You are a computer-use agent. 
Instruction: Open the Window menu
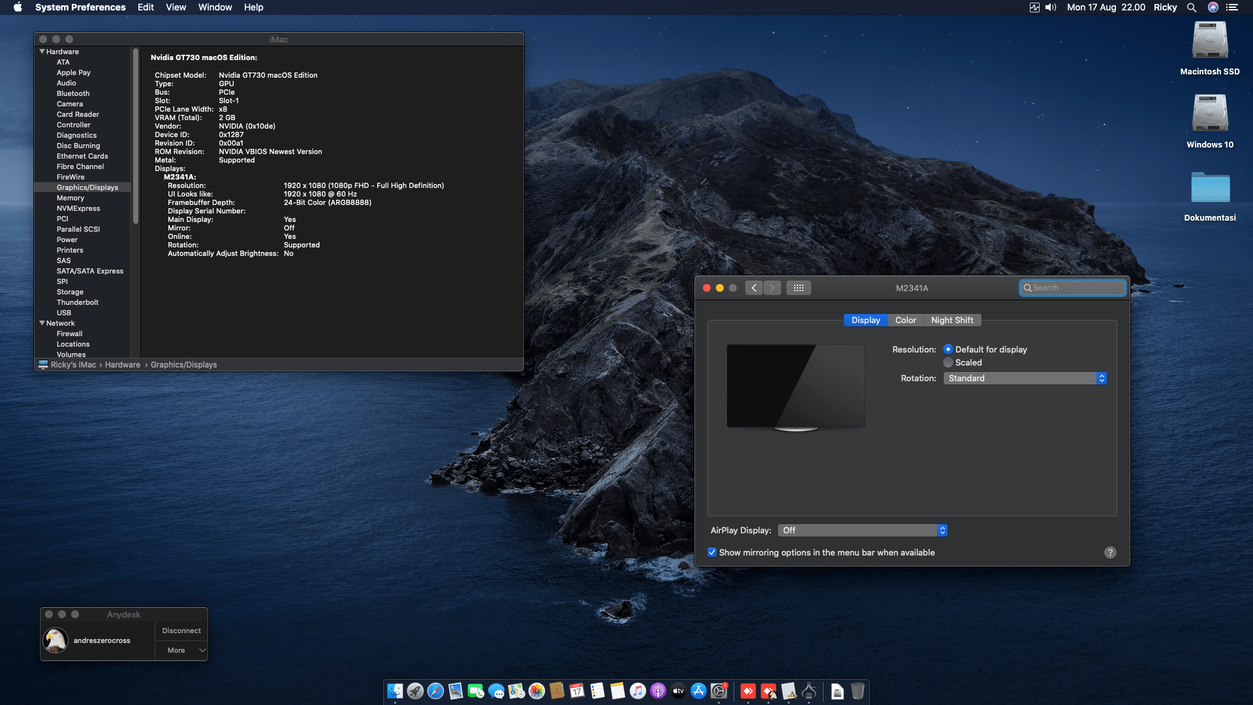215,7
